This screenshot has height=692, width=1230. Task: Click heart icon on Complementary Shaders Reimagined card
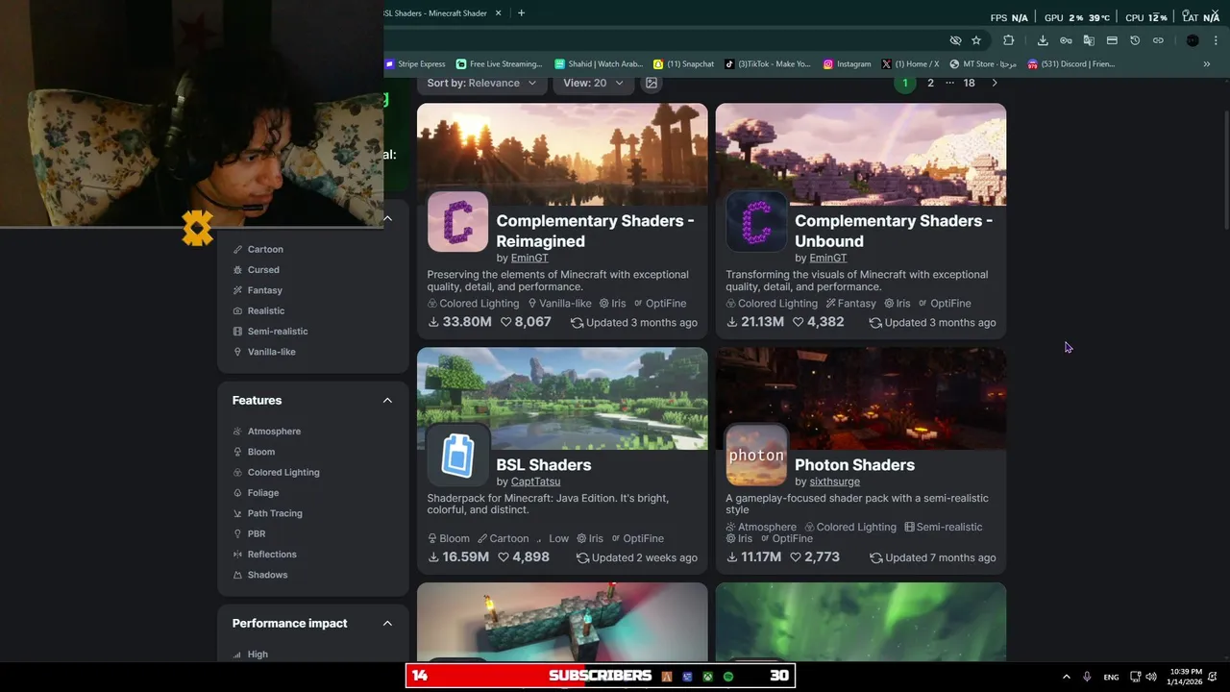pyautogui.click(x=506, y=322)
